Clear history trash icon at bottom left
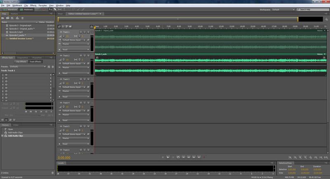330x179 pixels. point(53,173)
